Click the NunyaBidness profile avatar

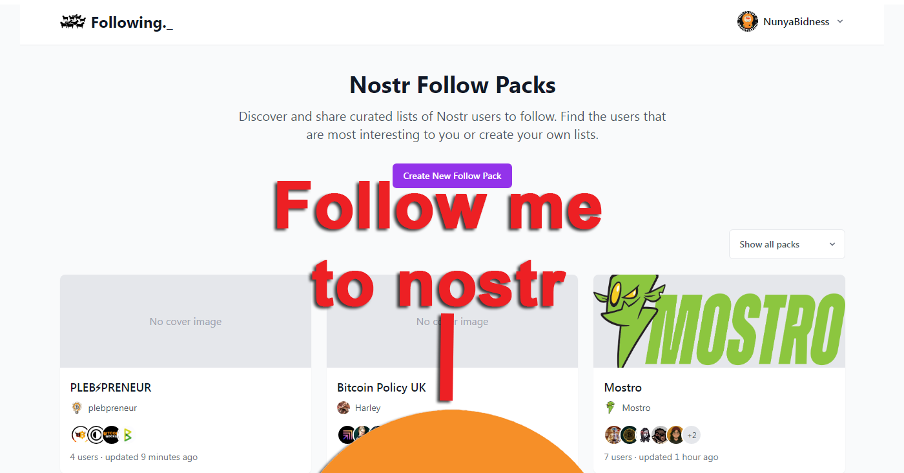pyautogui.click(x=748, y=22)
